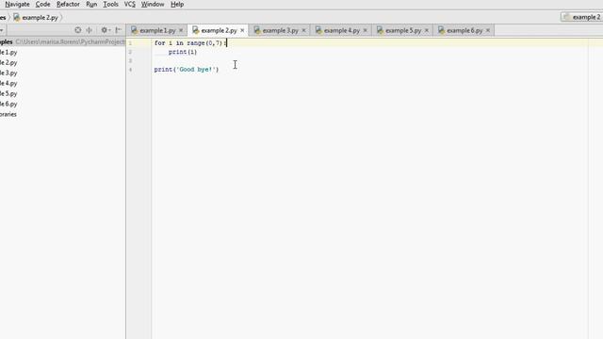
Task: Click line number 4 in the gutter
Action: click(130, 70)
